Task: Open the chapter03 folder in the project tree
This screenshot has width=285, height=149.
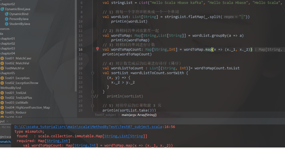Action: pyautogui.click(x=8, y=48)
